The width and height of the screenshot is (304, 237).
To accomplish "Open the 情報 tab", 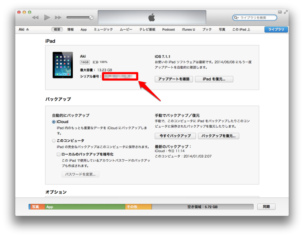I will click(70, 30).
